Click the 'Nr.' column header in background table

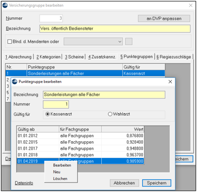coord(16,67)
